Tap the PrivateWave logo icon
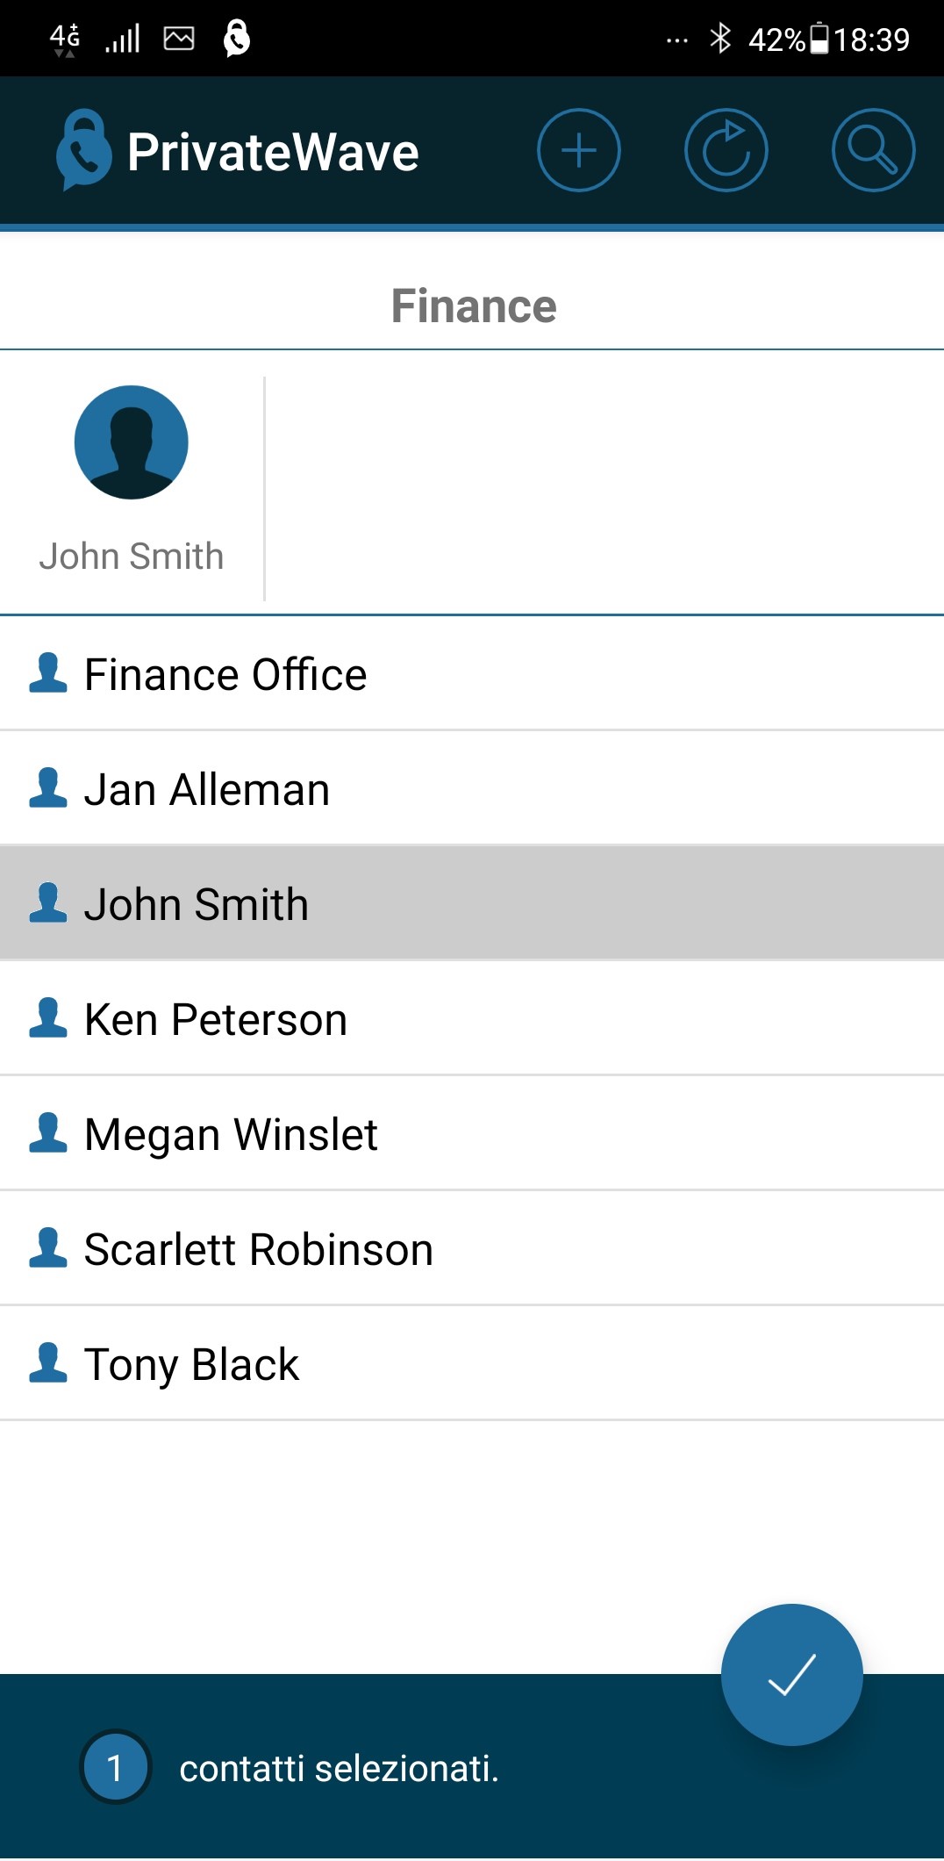 coord(83,150)
